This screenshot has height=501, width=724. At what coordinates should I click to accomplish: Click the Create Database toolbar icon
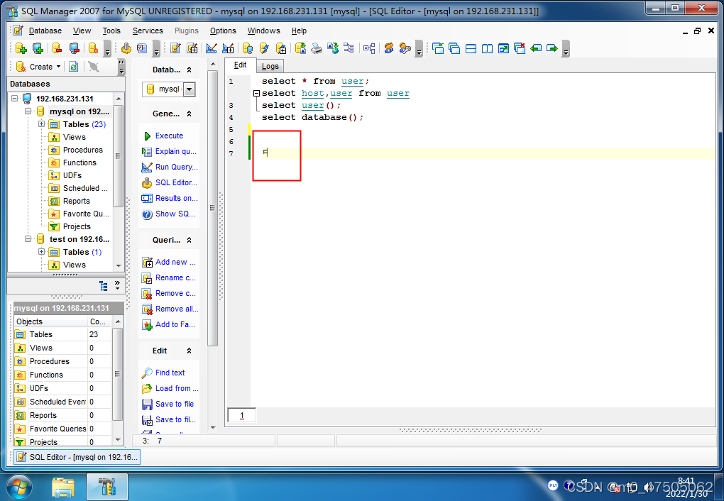[x=21, y=48]
